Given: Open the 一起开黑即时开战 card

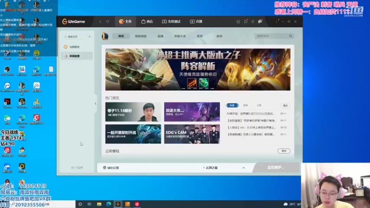Looking at the screenshot, I should pyautogui.click(x=133, y=134).
